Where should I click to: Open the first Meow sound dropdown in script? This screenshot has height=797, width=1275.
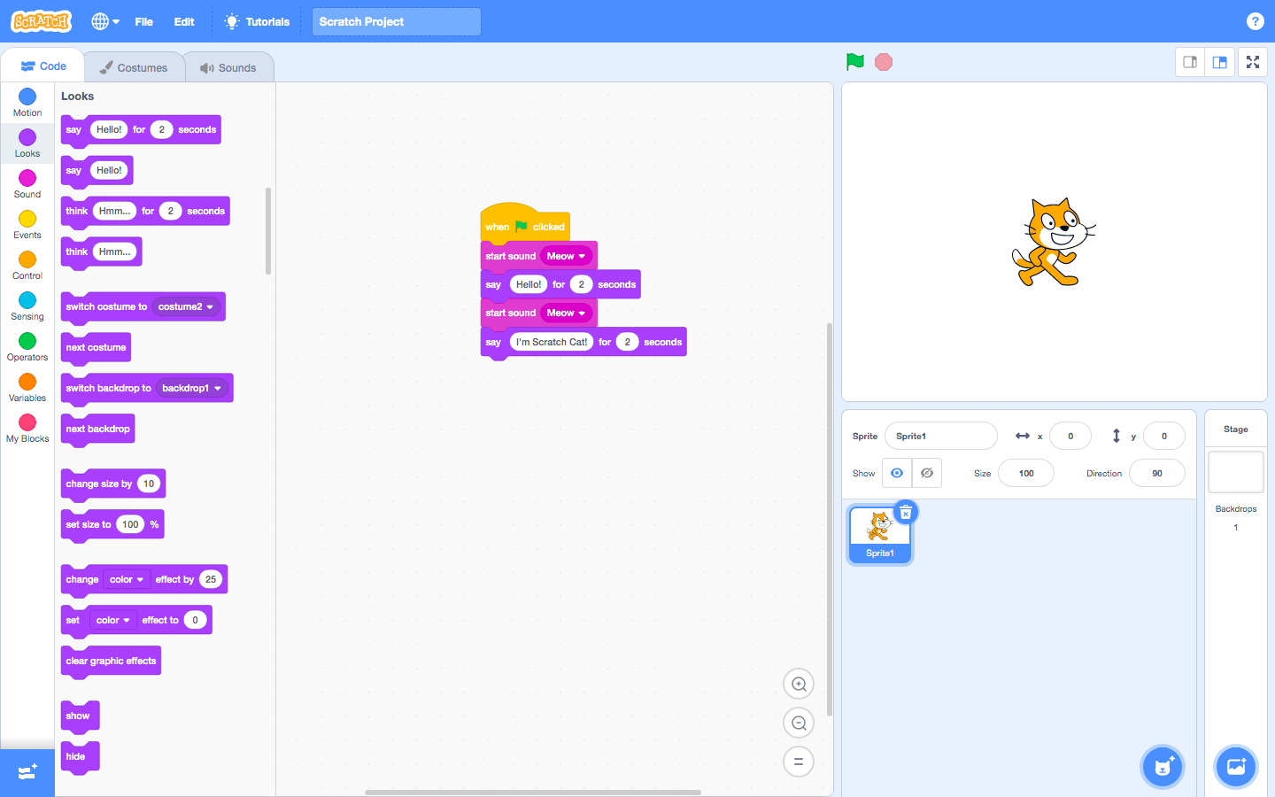(566, 256)
